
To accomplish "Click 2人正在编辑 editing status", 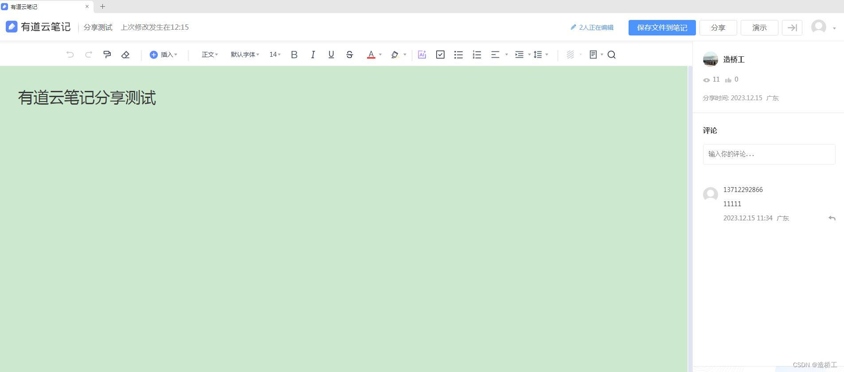I will (592, 27).
